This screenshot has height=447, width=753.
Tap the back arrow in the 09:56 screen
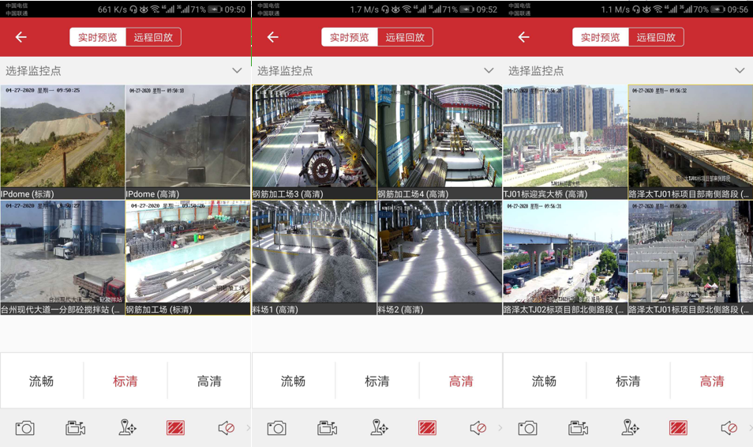click(523, 37)
